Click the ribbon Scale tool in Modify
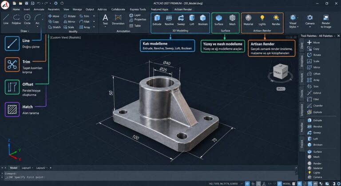Image resolution: width=341 pixels, height=186 pixels. (x=69, y=27)
